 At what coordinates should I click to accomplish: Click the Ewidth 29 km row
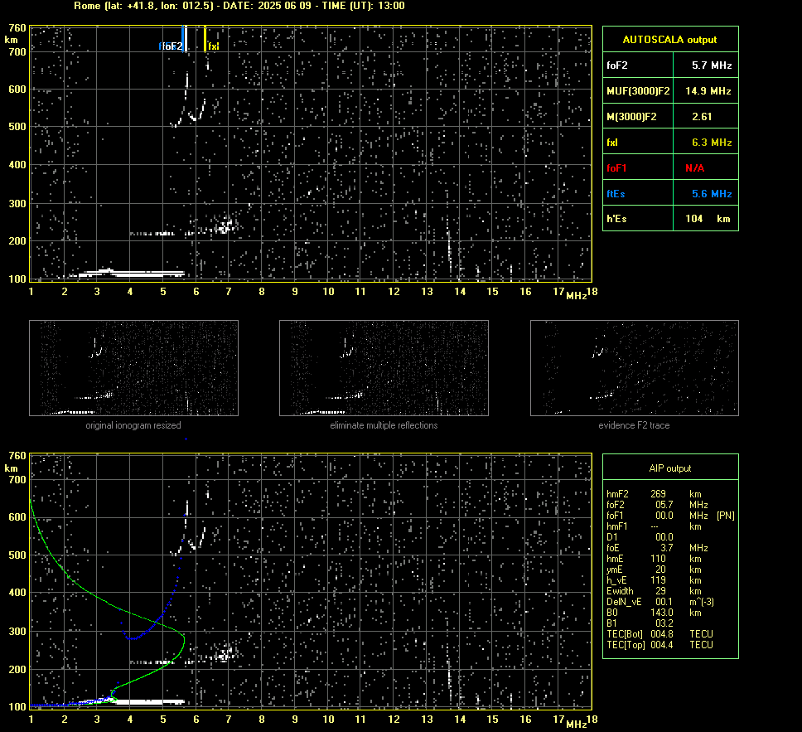click(654, 591)
